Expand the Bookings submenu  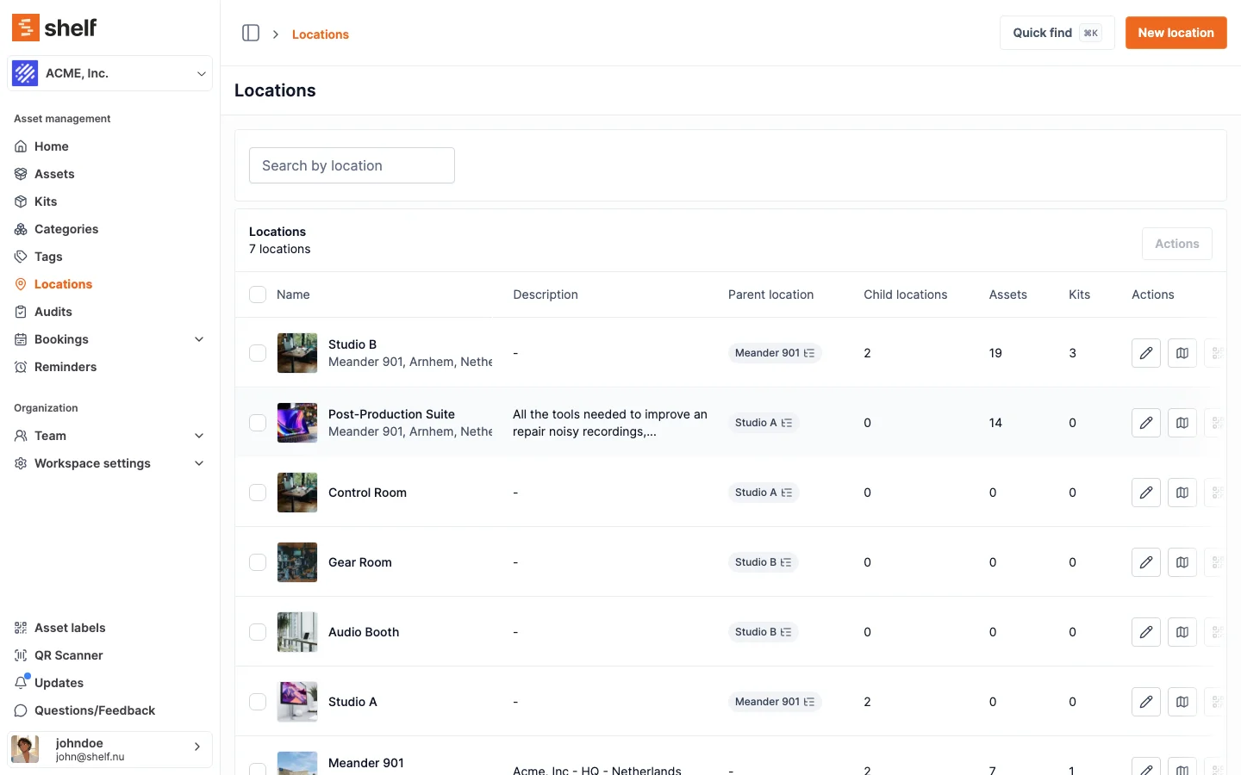(199, 339)
